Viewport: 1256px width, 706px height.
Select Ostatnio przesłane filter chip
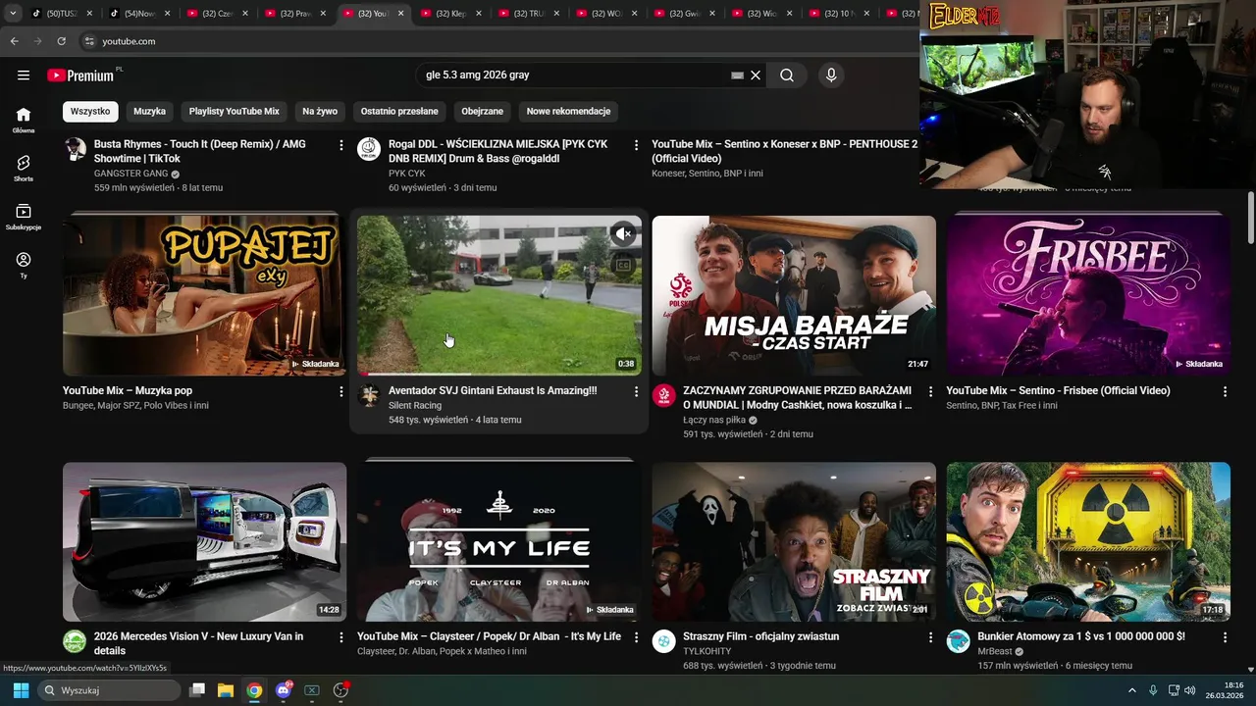(399, 112)
